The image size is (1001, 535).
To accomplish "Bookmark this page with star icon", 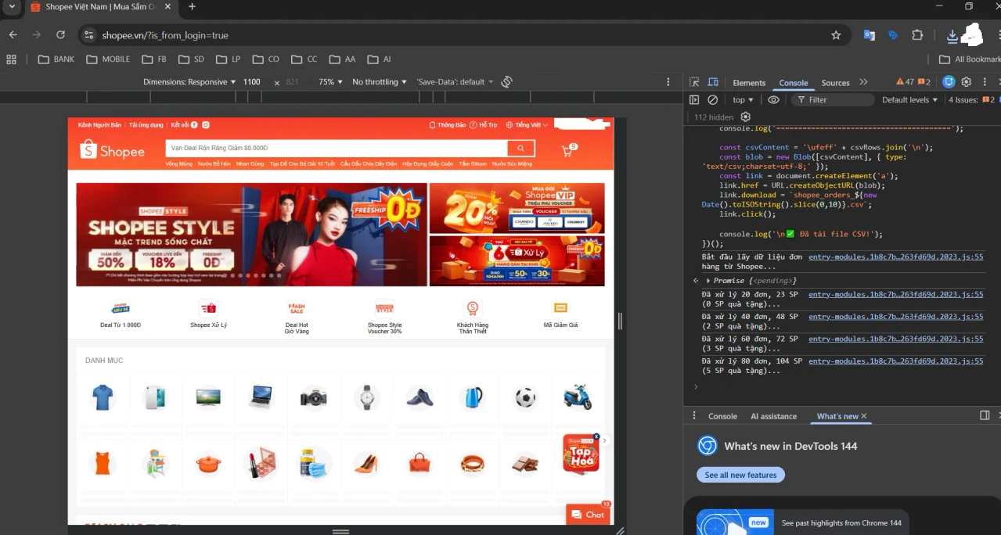I will point(836,35).
